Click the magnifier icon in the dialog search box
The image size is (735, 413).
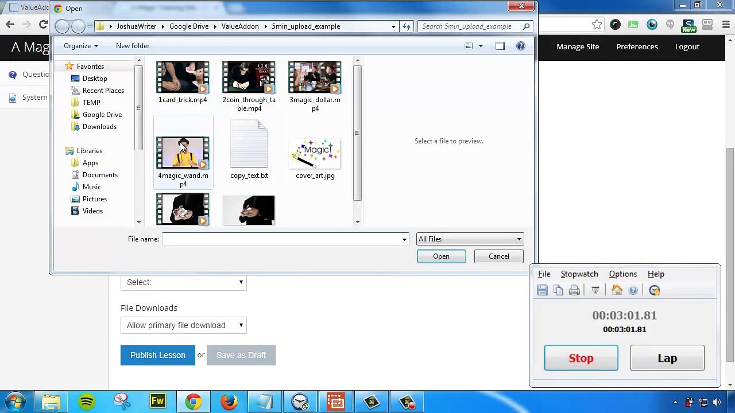(x=526, y=26)
